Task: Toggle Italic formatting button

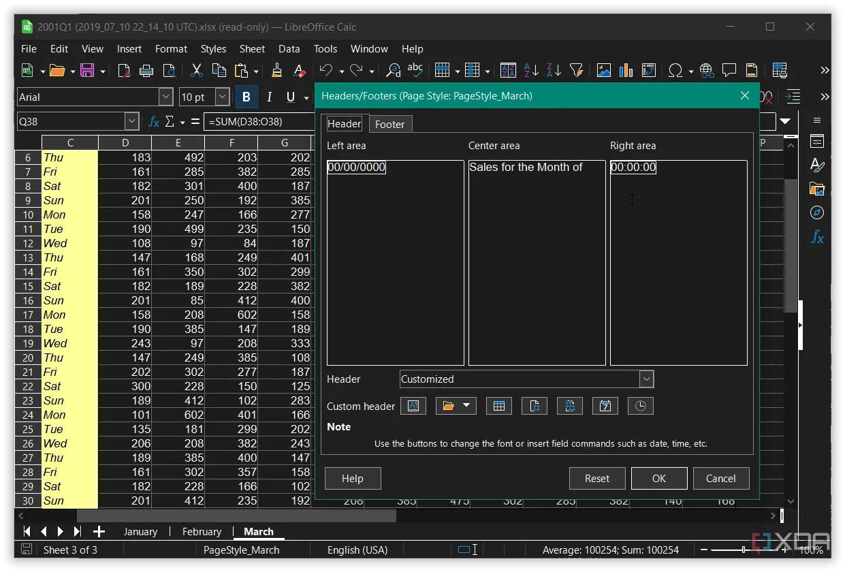Action: [x=269, y=97]
